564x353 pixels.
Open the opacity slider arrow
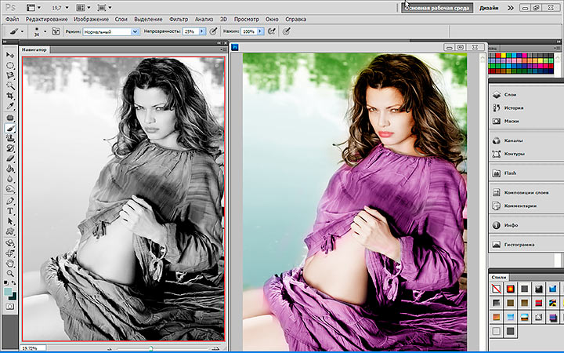202,31
